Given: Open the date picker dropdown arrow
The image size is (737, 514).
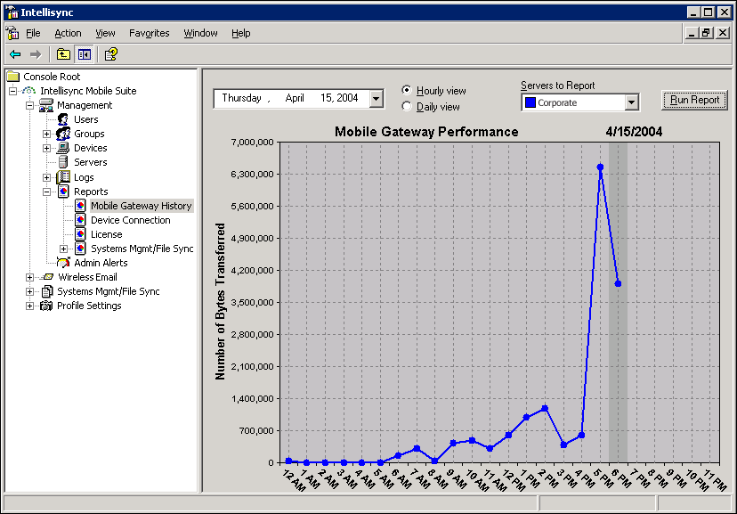Looking at the screenshot, I should 376,99.
